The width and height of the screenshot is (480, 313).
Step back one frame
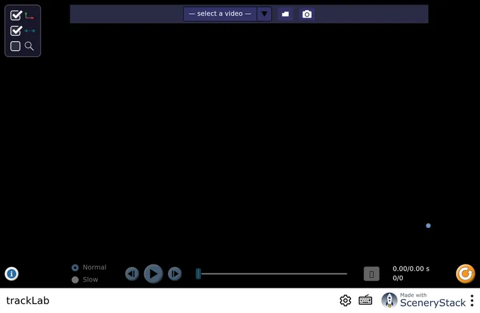click(132, 273)
